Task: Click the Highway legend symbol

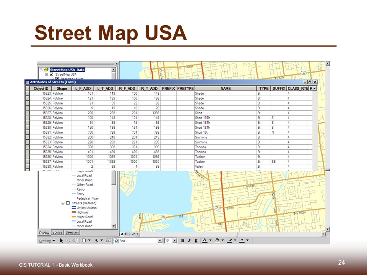Action: (74, 212)
